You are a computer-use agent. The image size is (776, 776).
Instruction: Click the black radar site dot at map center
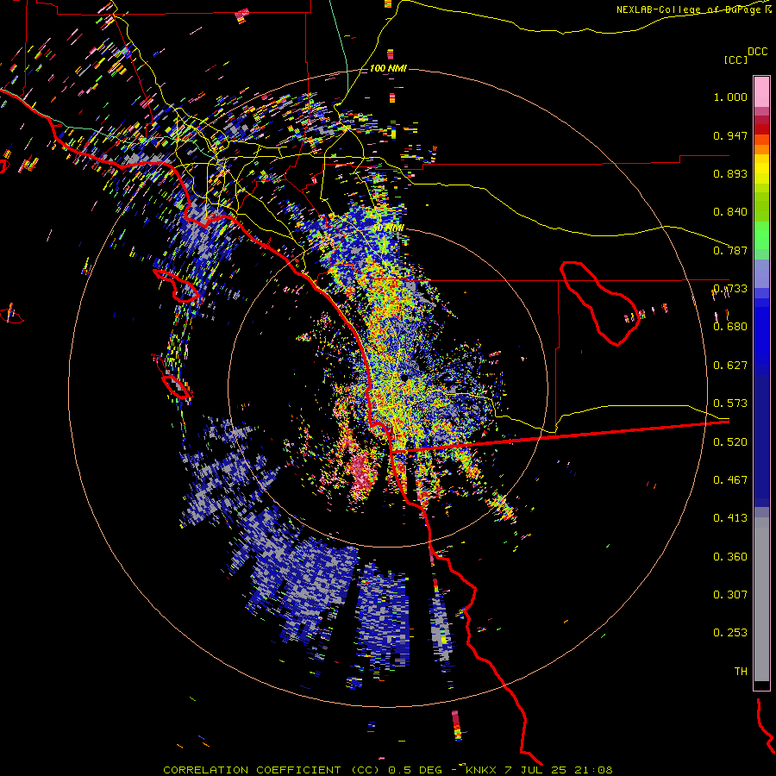coord(404,379)
